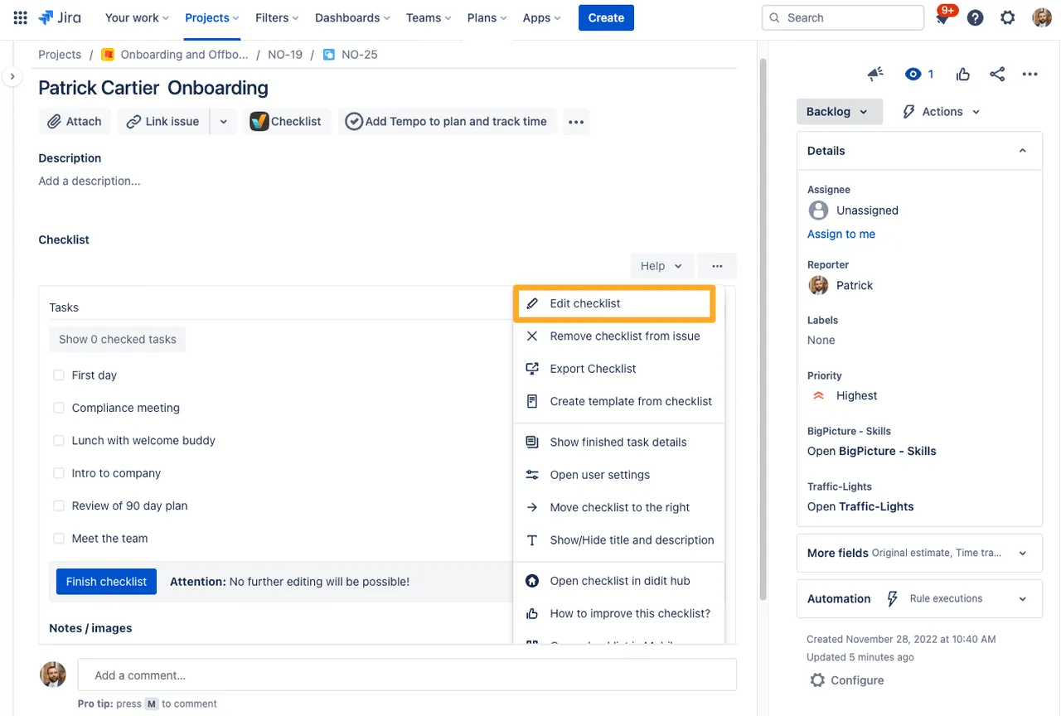Click the Unassigned avatar icon

pos(818,210)
